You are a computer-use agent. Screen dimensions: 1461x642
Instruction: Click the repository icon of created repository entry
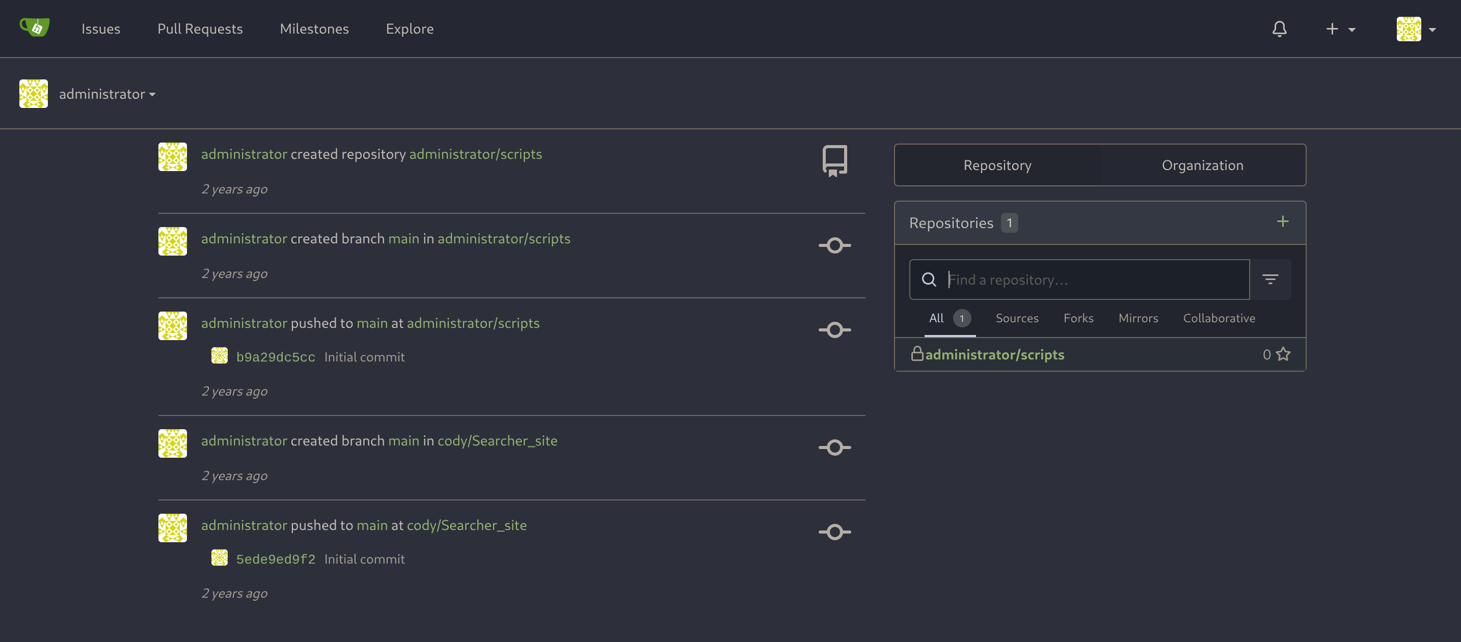[x=834, y=161]
